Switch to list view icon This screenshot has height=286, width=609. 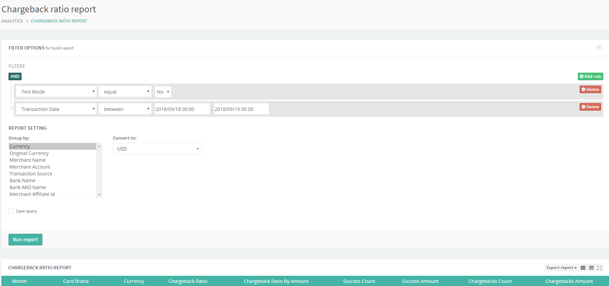pos(583,268)
